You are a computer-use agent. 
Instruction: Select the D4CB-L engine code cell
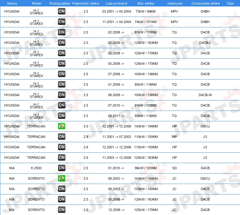(x=205, y=43)
